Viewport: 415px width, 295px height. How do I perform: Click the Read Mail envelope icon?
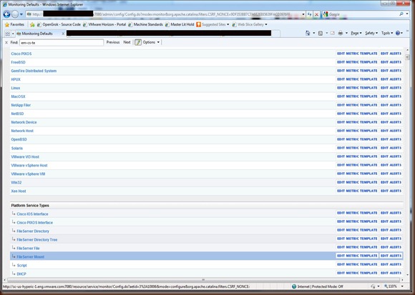click(x=333, y=33)
